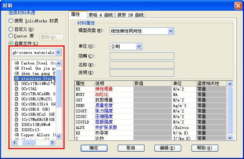244x159 pixels.
Task: Click document icon beside 0Cr18Ni9Cu3
Action: point(17,114)
